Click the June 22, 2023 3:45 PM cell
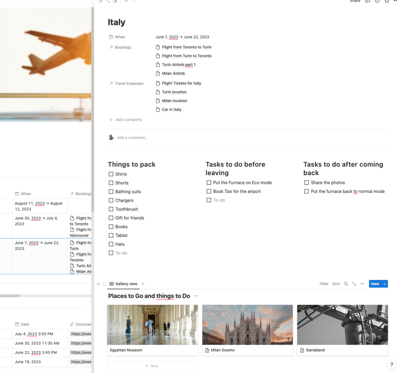This screenshot has height=373, width=397. click(x=40, y=352)
